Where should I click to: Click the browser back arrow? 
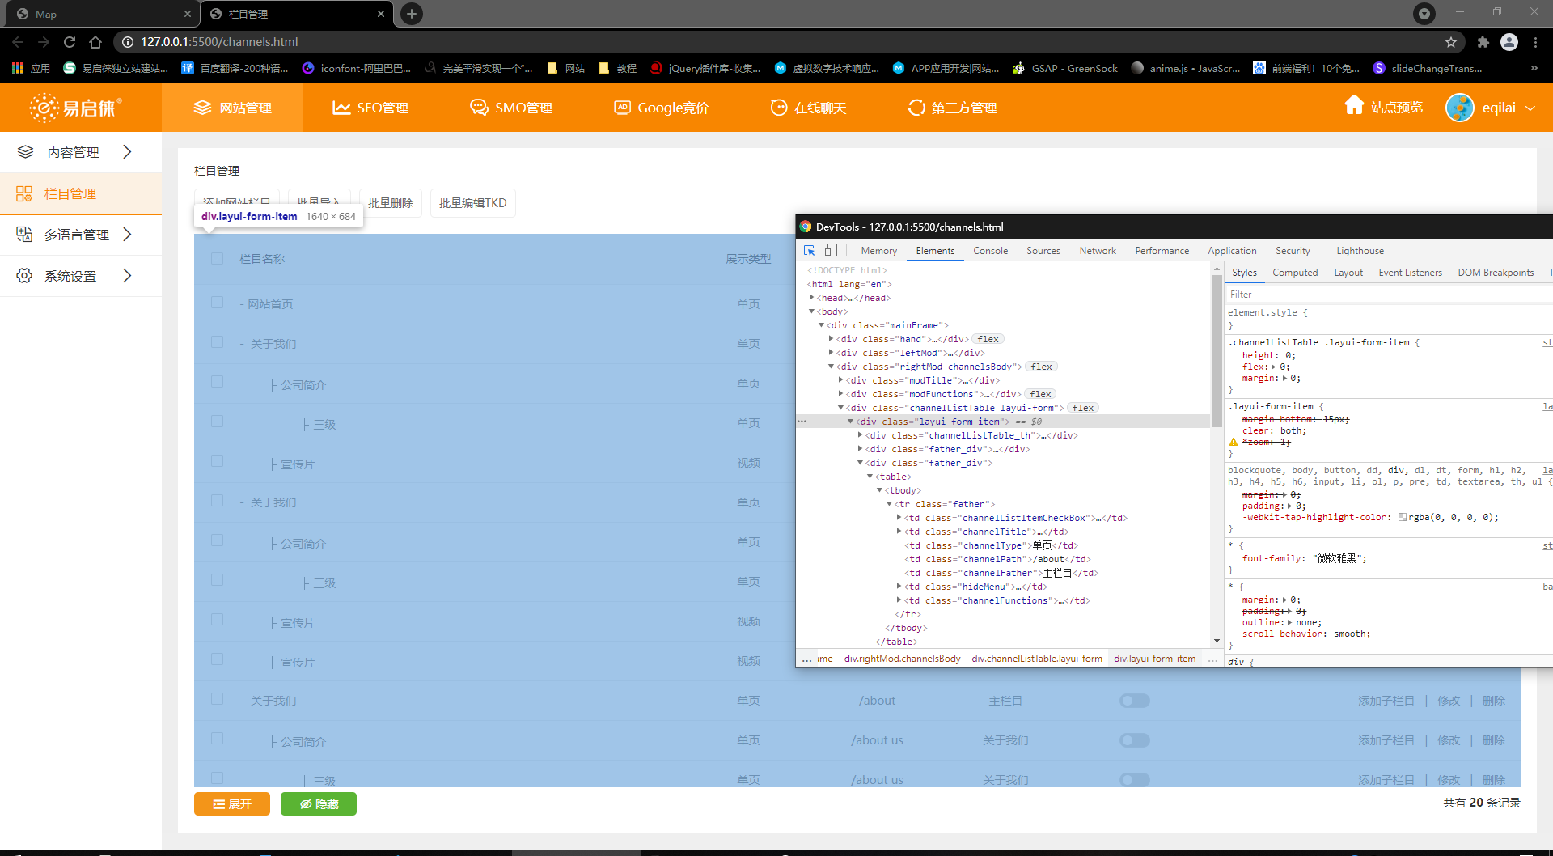click(18, 42)
